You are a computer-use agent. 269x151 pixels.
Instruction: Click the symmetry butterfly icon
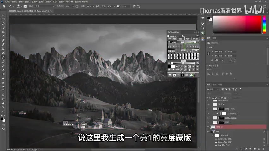(x=139, y=6)
